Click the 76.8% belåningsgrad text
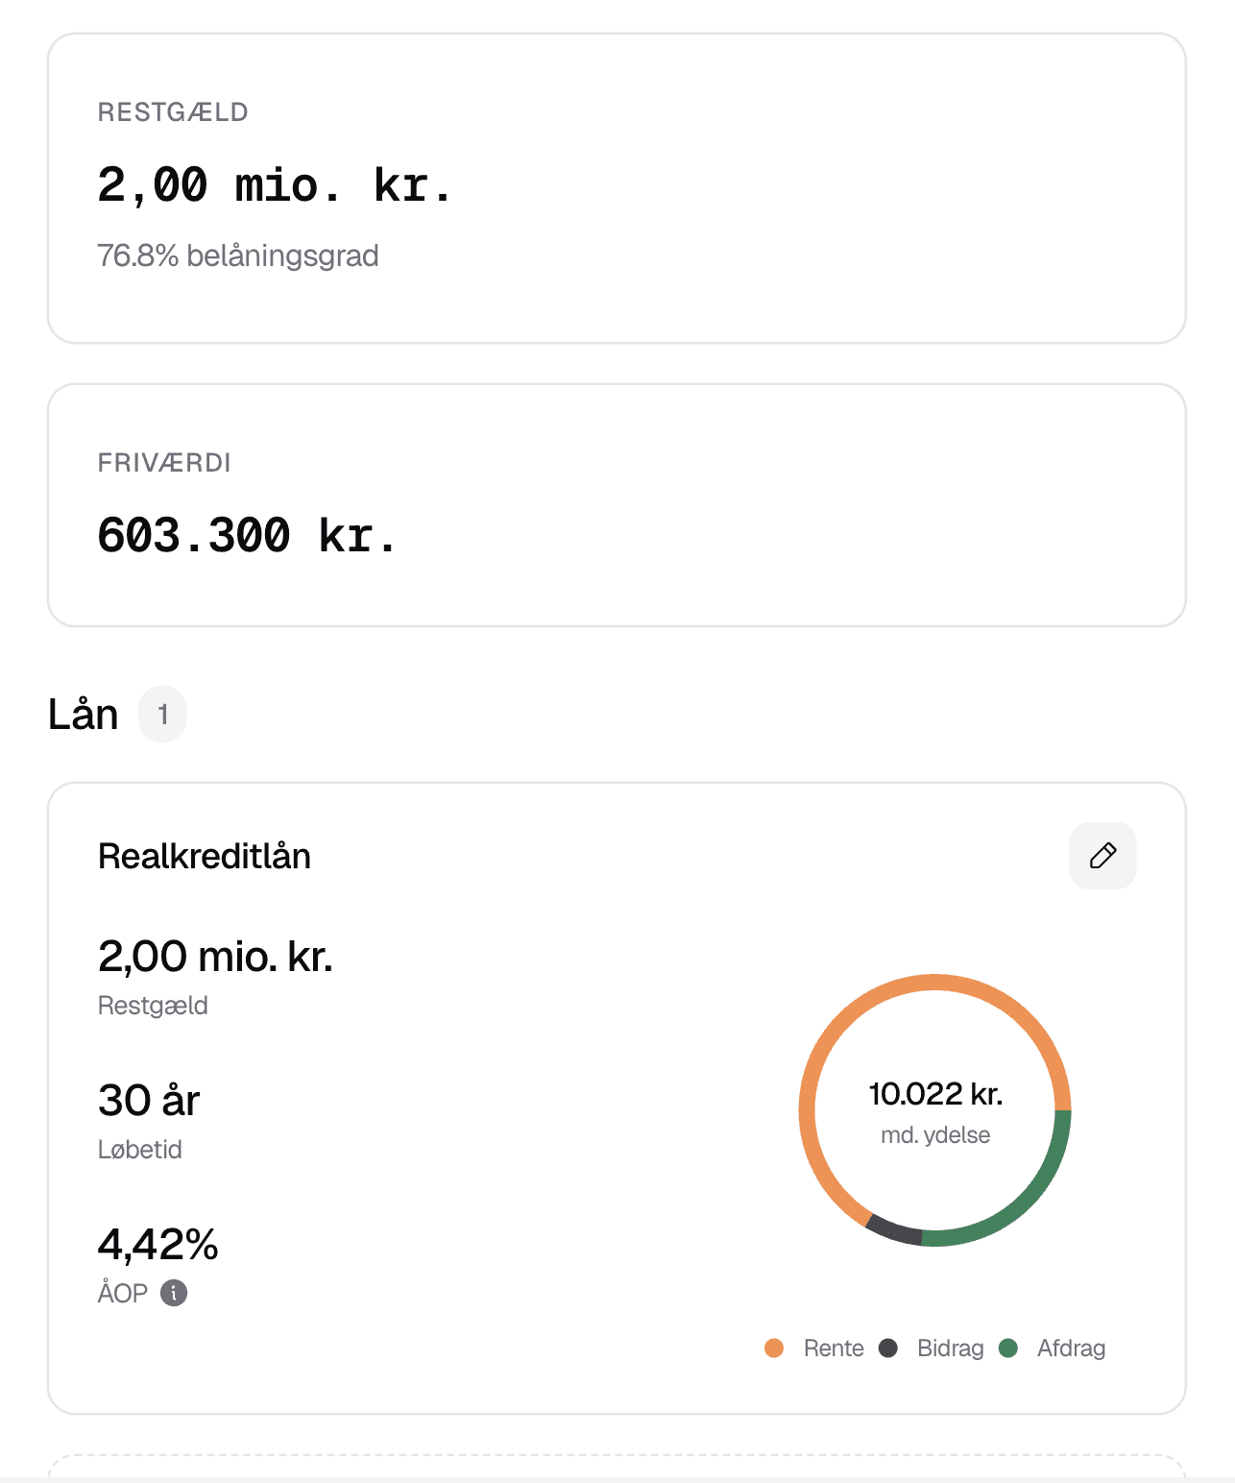The height and width of the screenshot is (1483, 1235). coord(237,255)
